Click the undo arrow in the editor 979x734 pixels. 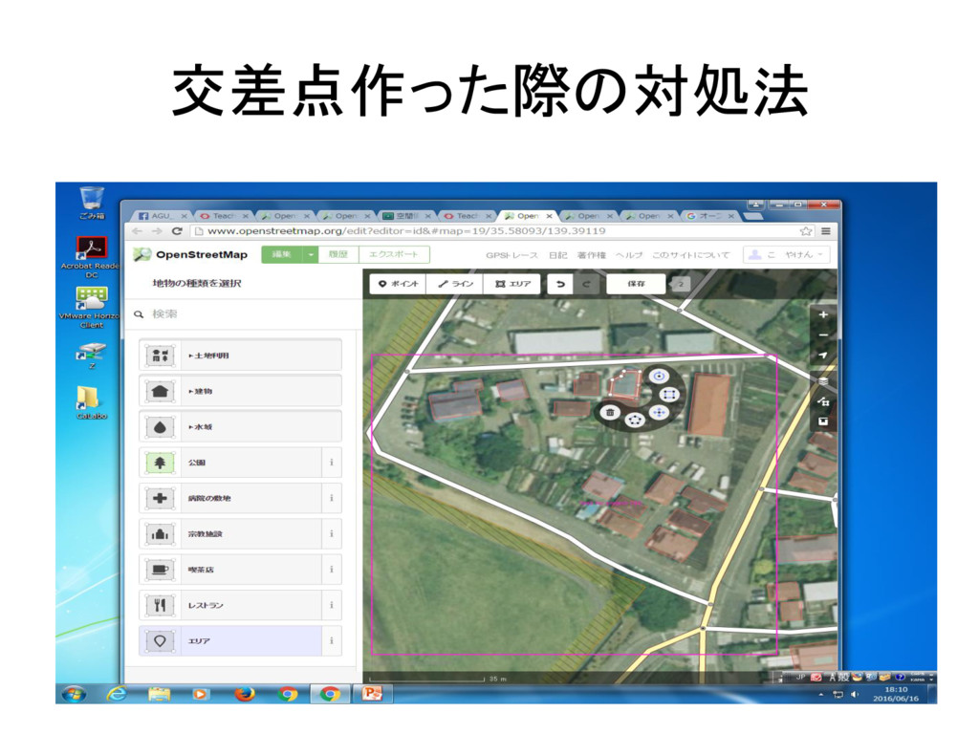pyautogui.click(x=560, y=284)
